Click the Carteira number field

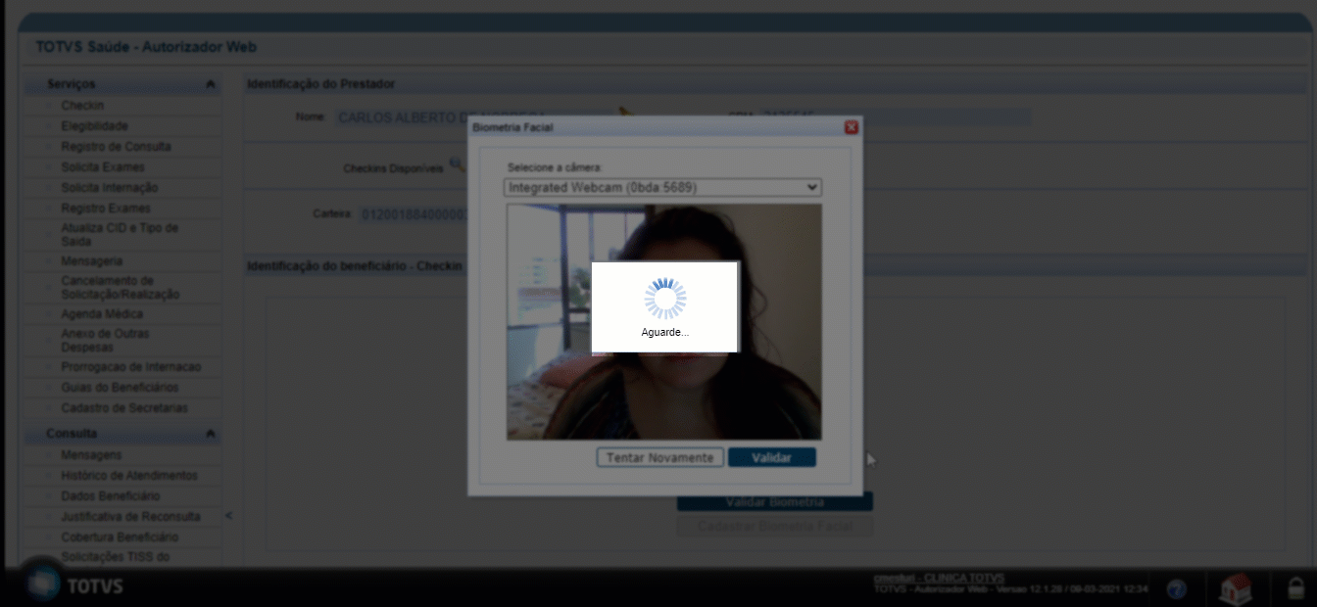pos(413,214)
